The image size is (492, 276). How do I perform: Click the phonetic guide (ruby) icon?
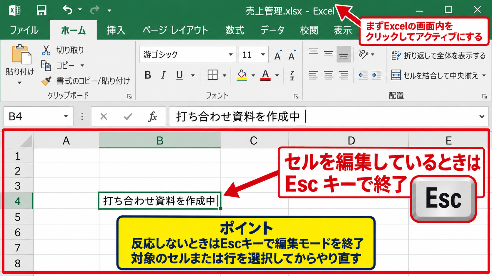(292, 75)
